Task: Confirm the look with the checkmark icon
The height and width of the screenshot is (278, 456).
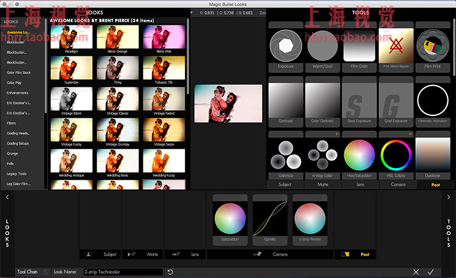Action: [430, 272]
